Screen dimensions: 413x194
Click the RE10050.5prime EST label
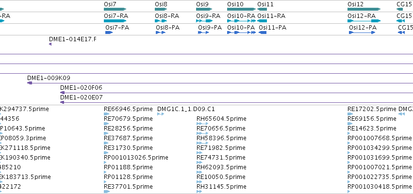point(221,177)
